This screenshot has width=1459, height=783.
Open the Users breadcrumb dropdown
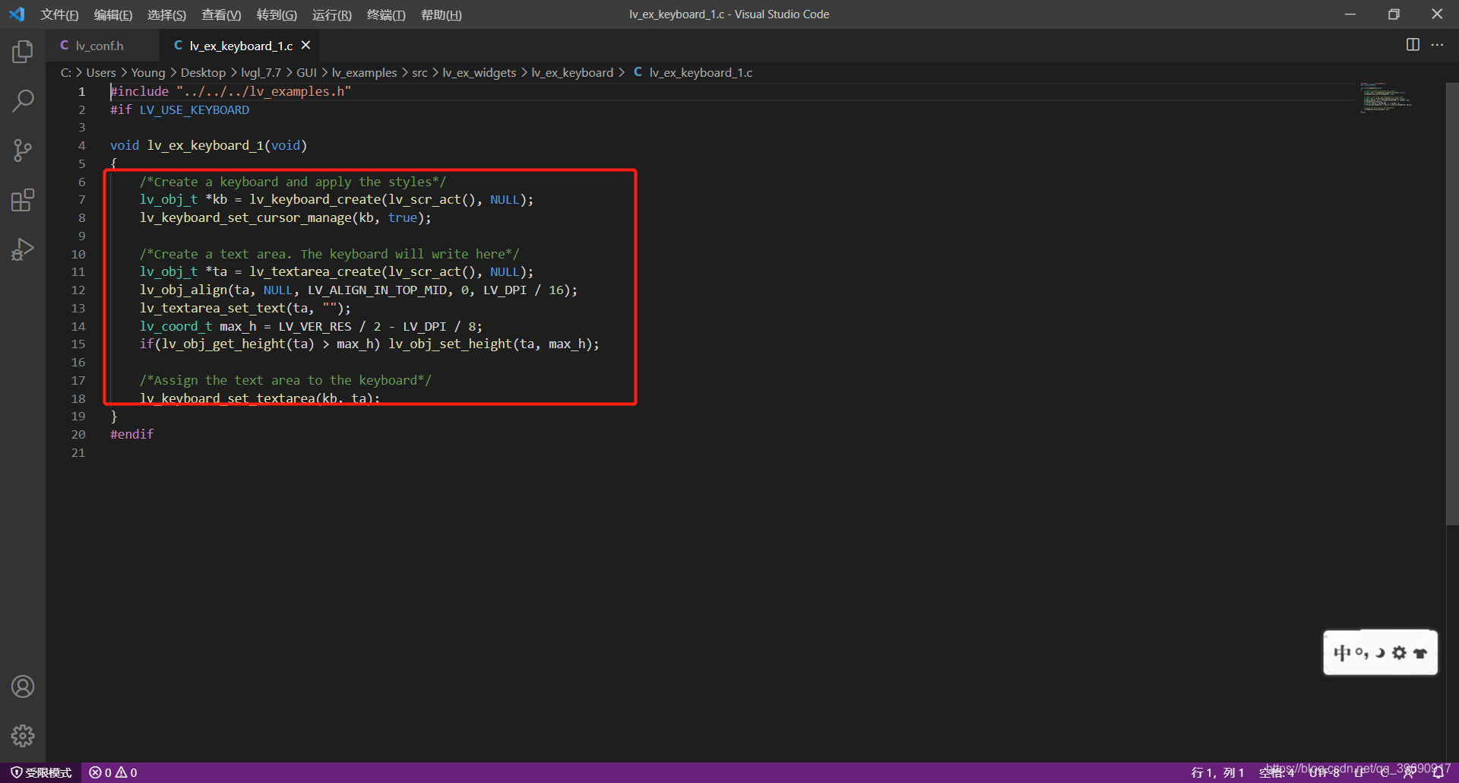click(x=101, y=72)
